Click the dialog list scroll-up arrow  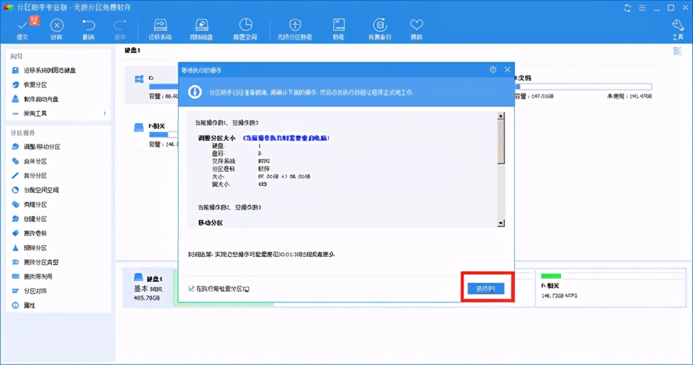coord(501,116)
